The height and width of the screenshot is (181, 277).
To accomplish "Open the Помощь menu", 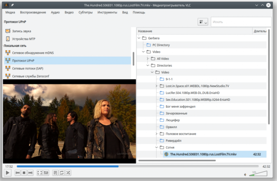I will pyautogui.click(x=139, y=12).
